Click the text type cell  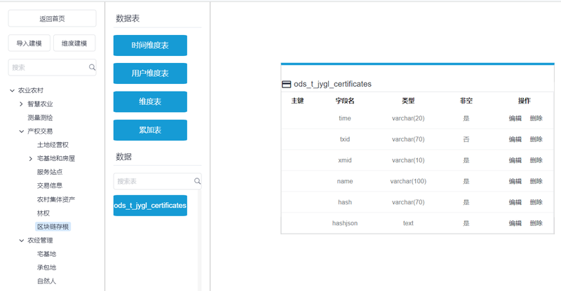click(408, 223)
